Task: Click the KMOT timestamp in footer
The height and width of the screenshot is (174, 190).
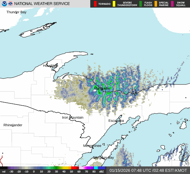Action: [148, 170]
